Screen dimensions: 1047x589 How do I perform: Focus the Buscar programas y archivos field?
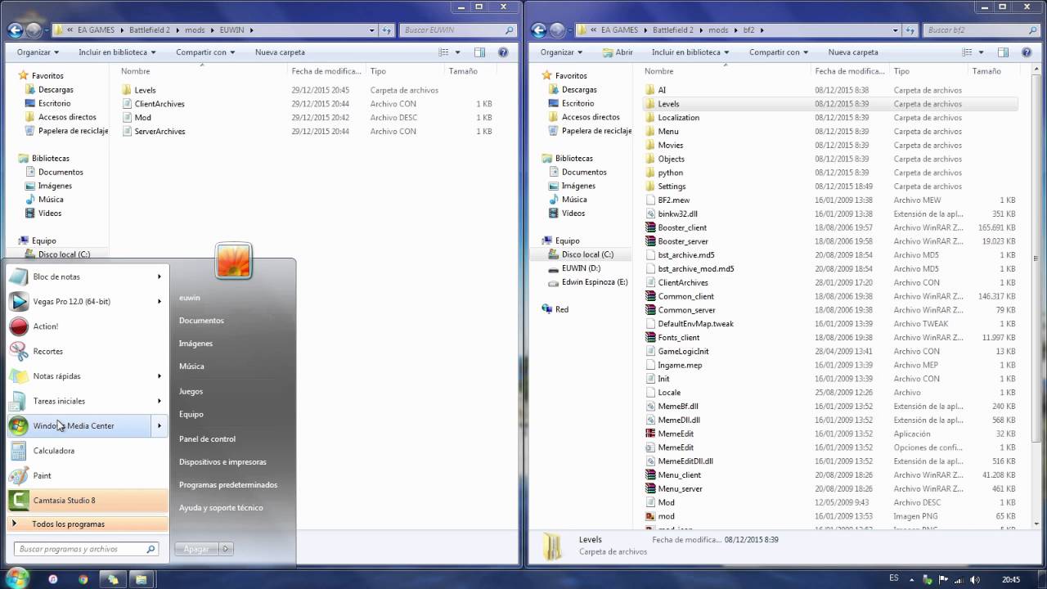(86, 549)
